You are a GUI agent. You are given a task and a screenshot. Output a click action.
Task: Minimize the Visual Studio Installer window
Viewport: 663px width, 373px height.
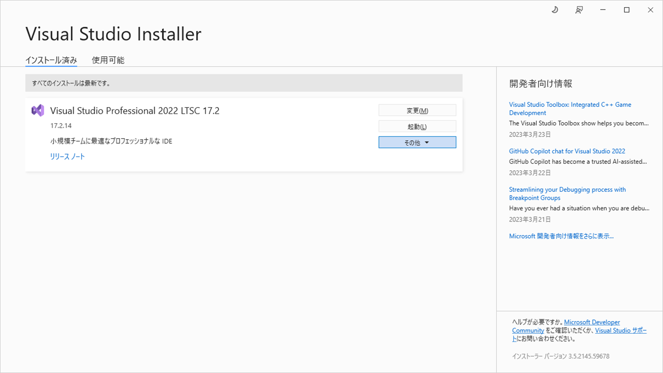pos(602,10)
